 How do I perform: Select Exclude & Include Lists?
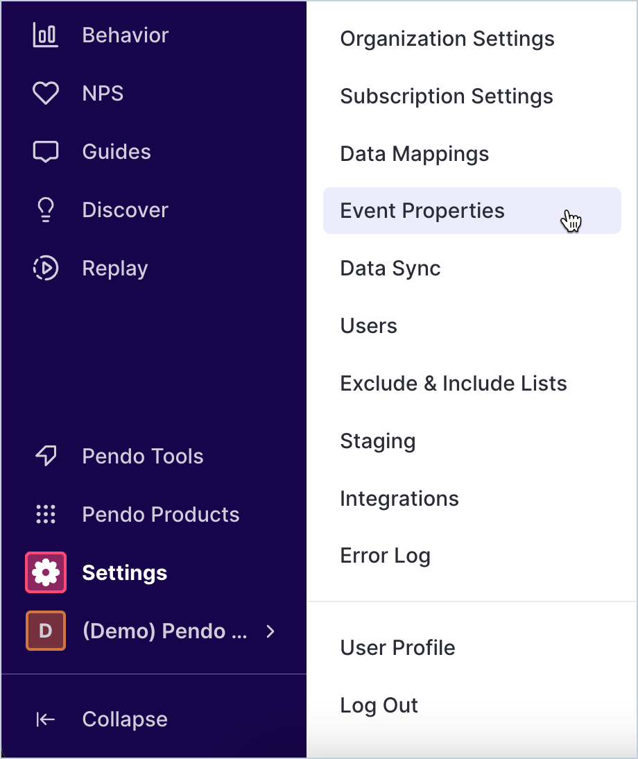click(x=454, y=384)
